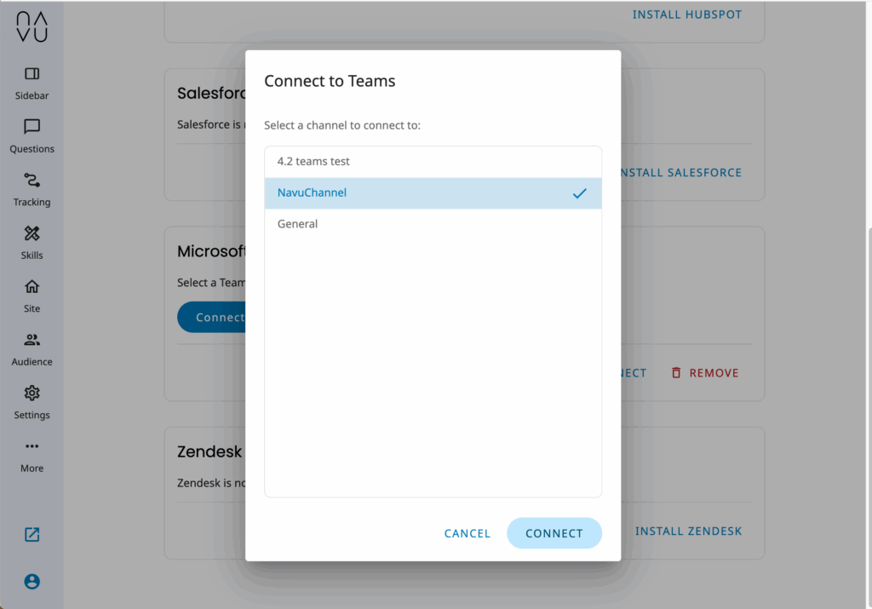The height and width of the screenshot is (609, 872).
Task: Cancel the Connect to Teams dialog
Action: pos(468,533)
